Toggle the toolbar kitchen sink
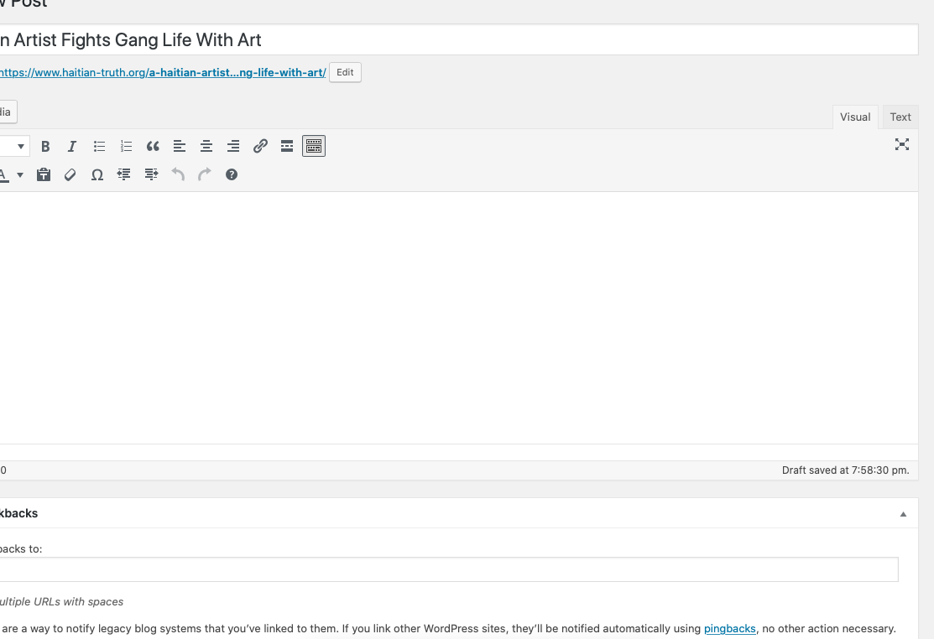 click(x=314, y=147)
